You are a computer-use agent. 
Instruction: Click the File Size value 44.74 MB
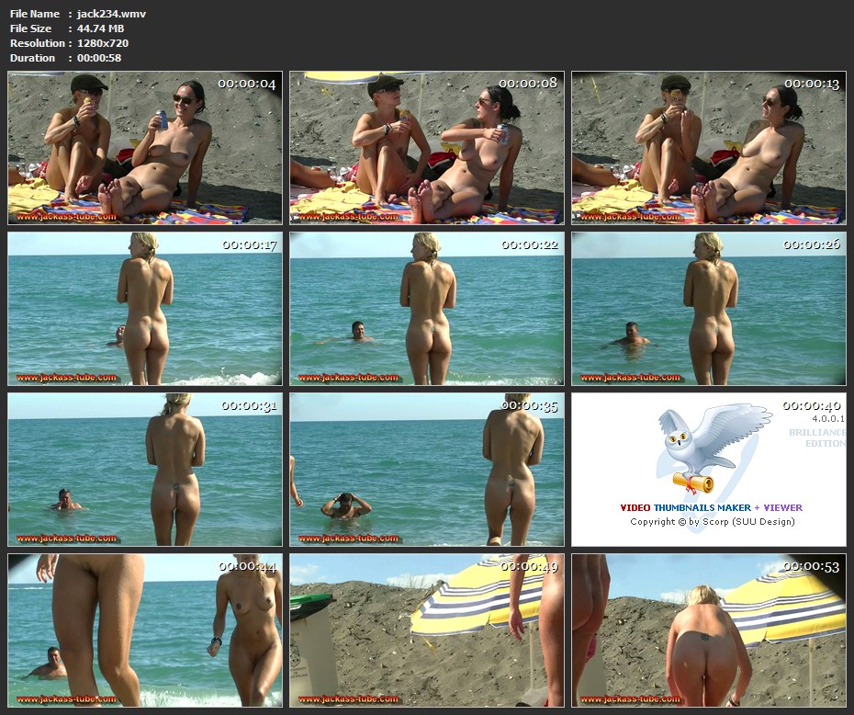[x=100, y=28]
